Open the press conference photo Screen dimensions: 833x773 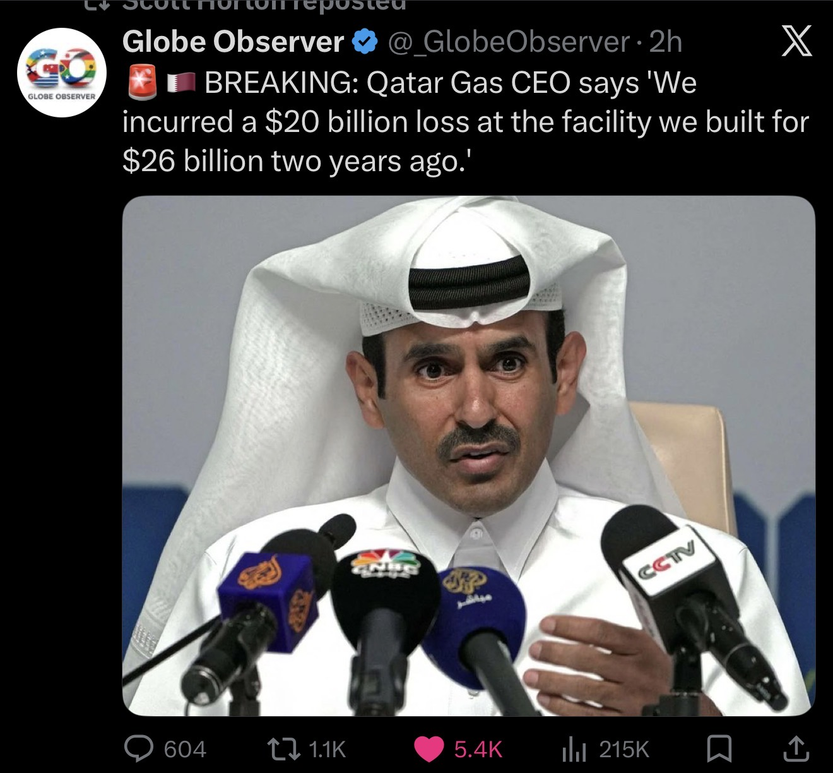468,456
